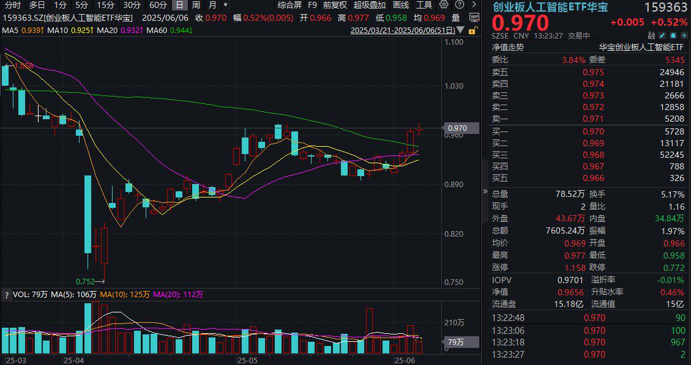Open the 工具 tools menu

coord(424,6)
